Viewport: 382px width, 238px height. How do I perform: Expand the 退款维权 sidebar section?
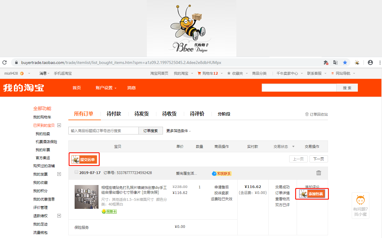point(59,216)
